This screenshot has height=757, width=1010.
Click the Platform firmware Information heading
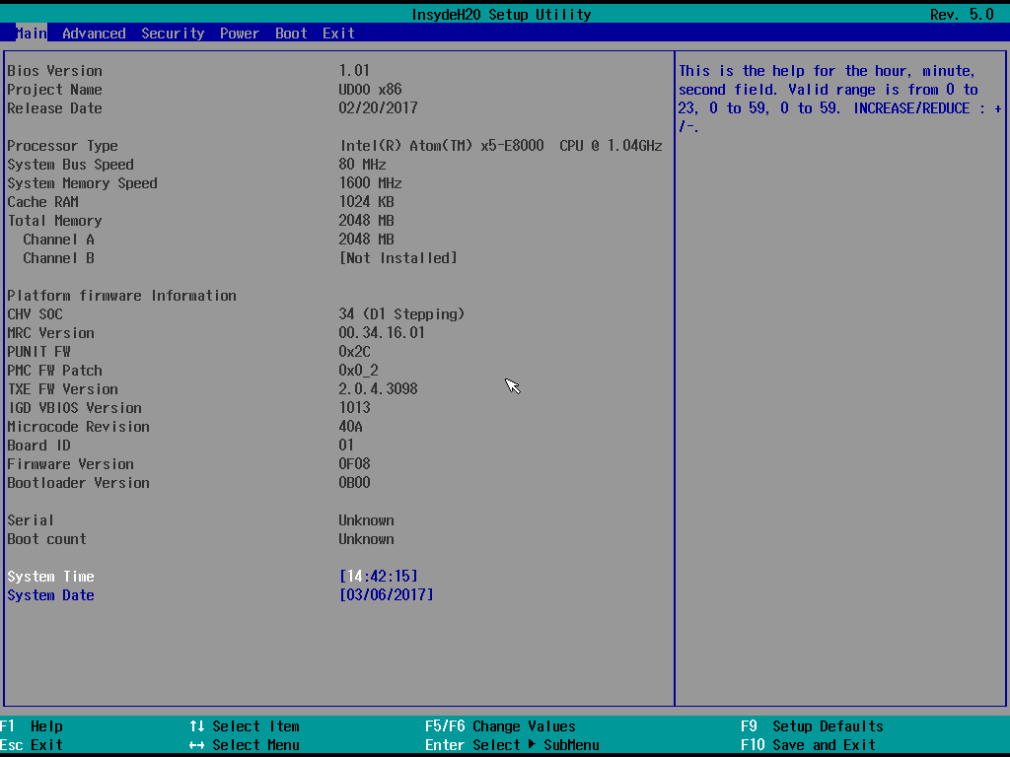click(121, 296)
